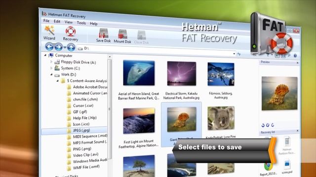Open the navigation history dropdown arrow
This screenshot has height=177, width=316.
click(x=65, y=48)
